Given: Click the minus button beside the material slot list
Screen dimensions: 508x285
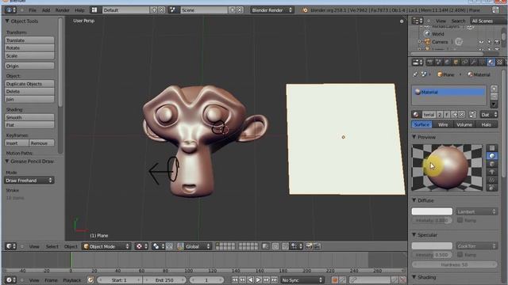Looking at the screenshot, I should point(494,97).
